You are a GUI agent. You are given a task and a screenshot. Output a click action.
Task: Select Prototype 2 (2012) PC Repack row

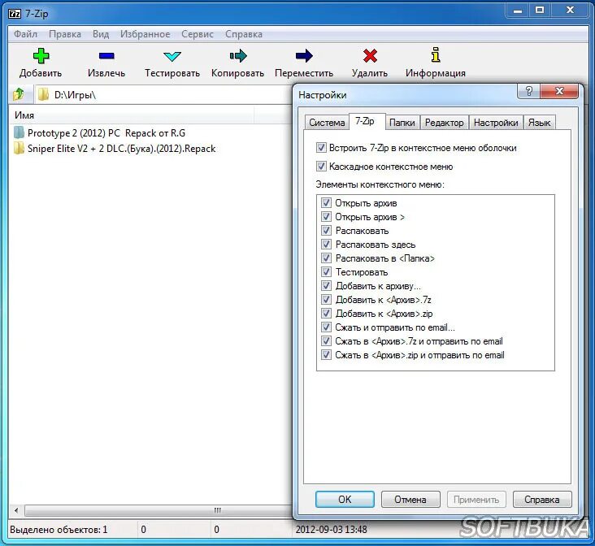coord(106,132)
